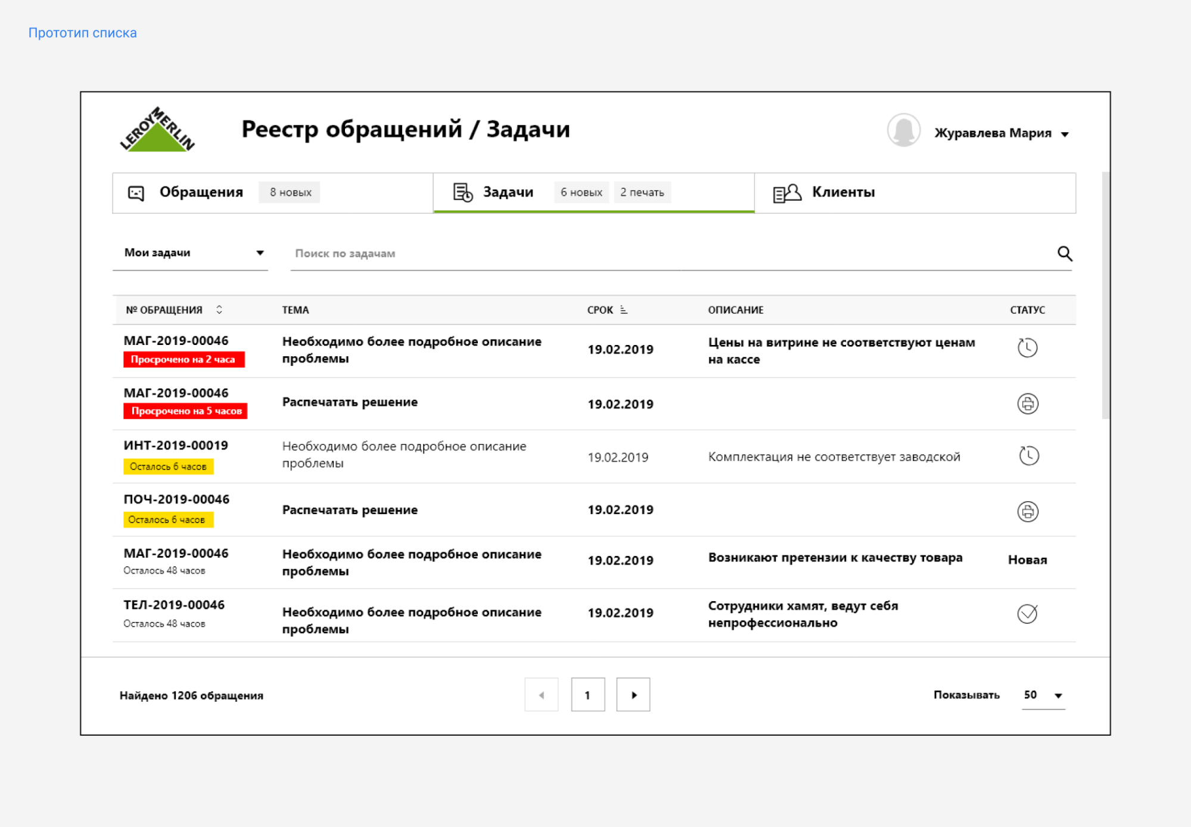Open the Прототип списка link
1191x827 pixels.
[x=83, y=33]
